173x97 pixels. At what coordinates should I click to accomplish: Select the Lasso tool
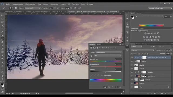tap(2, 22)
